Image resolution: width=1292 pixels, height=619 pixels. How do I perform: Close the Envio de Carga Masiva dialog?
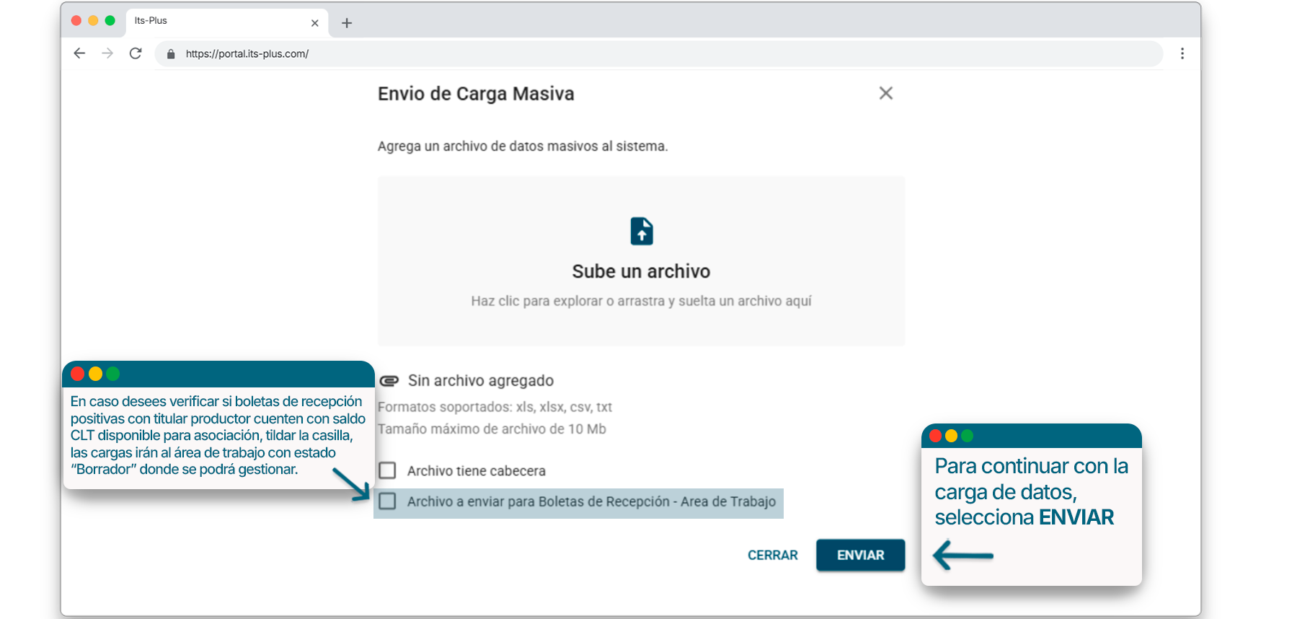[885, 93]
